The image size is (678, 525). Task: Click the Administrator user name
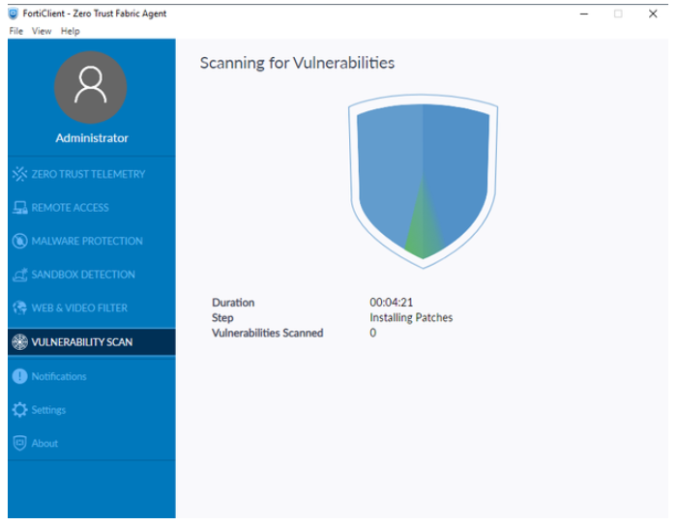point(92,138)
